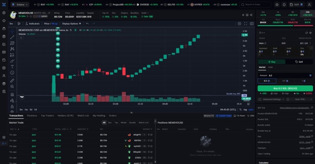Open sidebar settings gear icon
The width and height of the screenshot is (315, 164).
point(4,137)
